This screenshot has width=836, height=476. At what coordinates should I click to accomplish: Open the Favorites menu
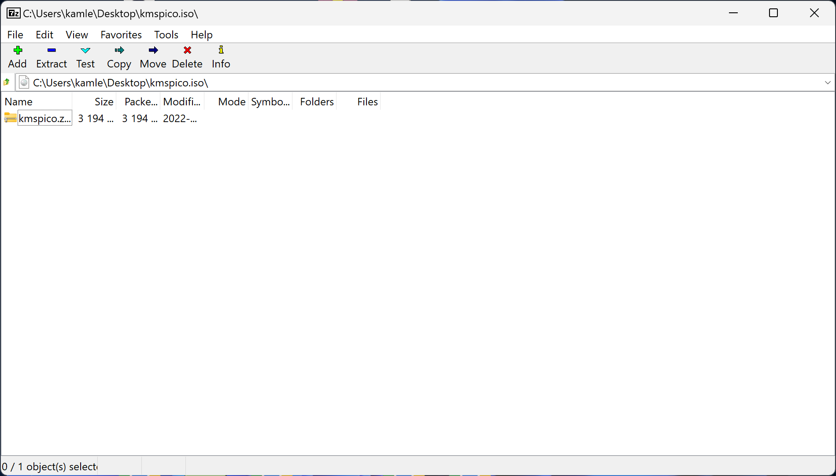(x=121, y=34)
